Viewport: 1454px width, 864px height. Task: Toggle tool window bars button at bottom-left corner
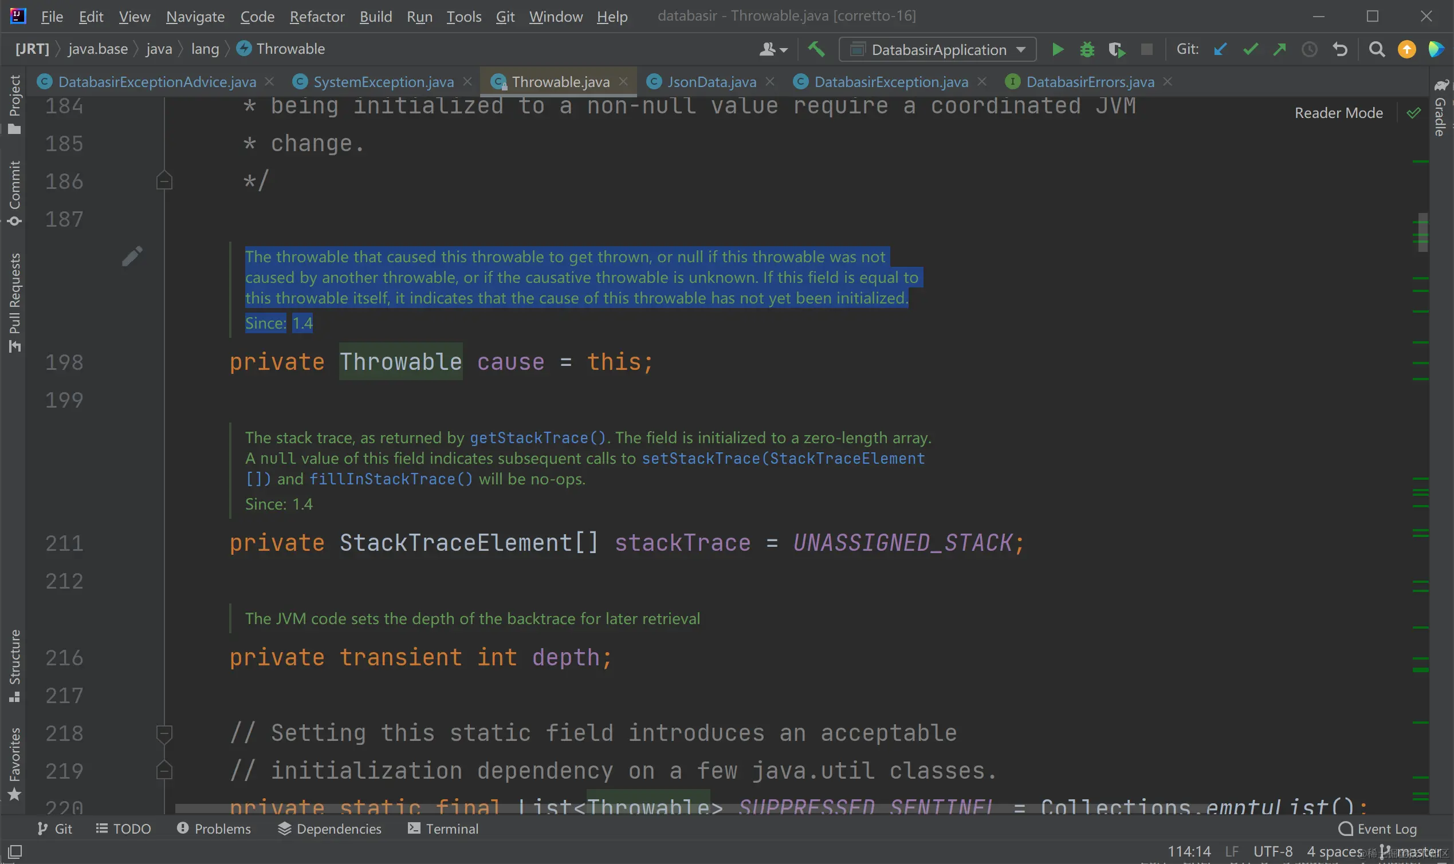click(14, 851)
